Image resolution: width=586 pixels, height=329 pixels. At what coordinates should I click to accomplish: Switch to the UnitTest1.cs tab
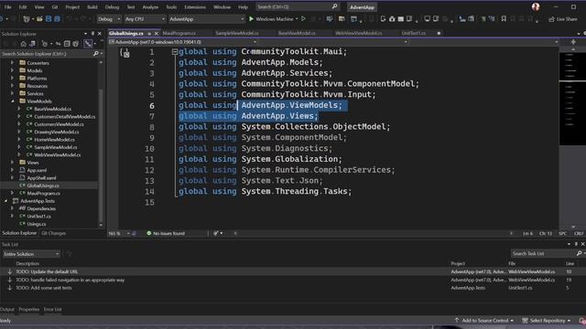pyautogui.click(x=413, y=33)
